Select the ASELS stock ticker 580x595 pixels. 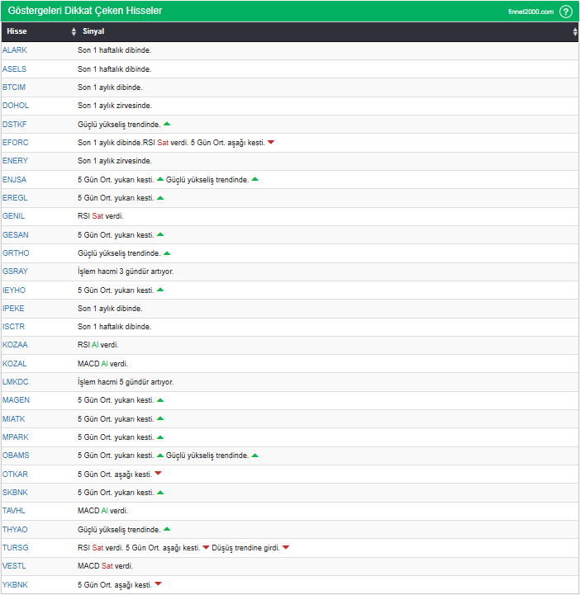(x=15, y=68)
